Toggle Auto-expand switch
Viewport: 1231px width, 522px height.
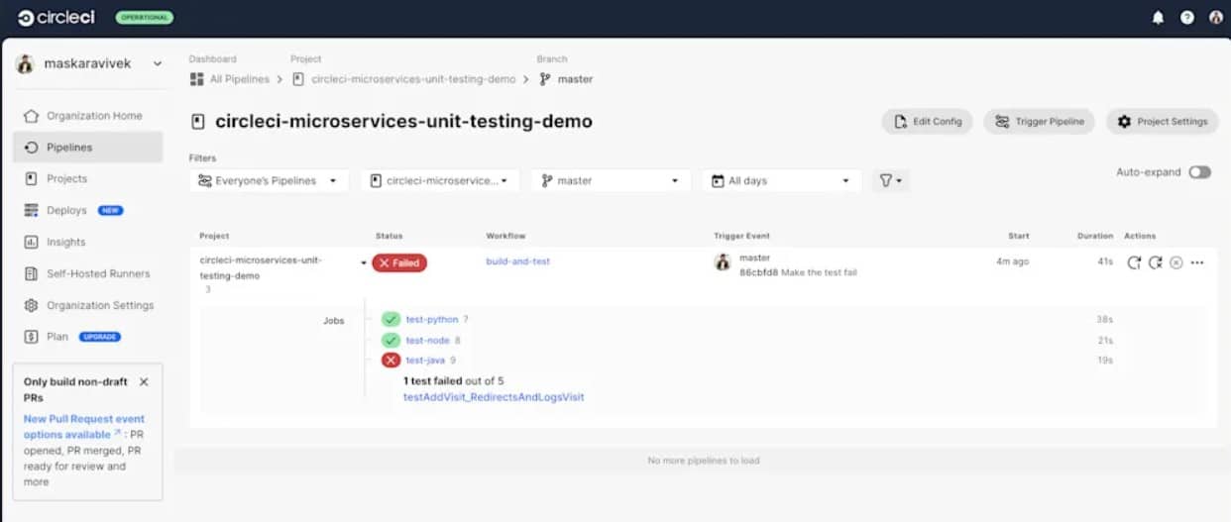coord(1199,172)
